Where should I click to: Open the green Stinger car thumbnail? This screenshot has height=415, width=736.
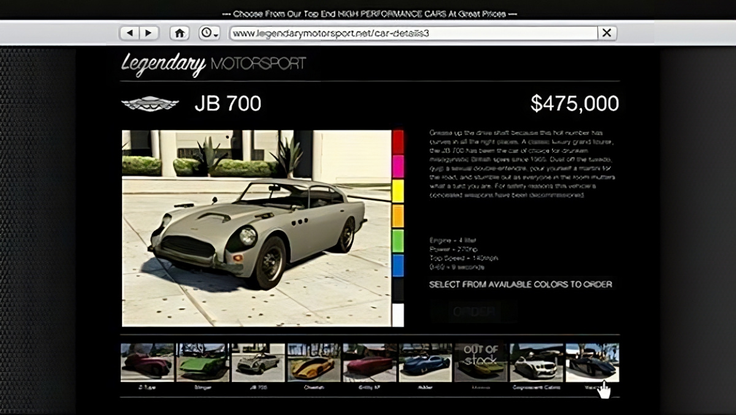[x=202, y=362]
